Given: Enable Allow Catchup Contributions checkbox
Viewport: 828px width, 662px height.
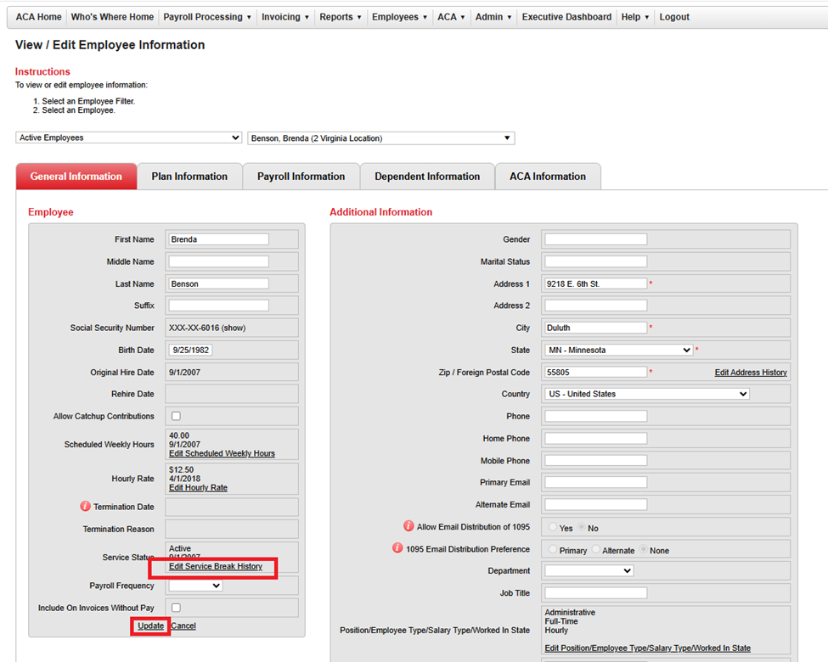Looking at the screenshot, I should point(176,416).
